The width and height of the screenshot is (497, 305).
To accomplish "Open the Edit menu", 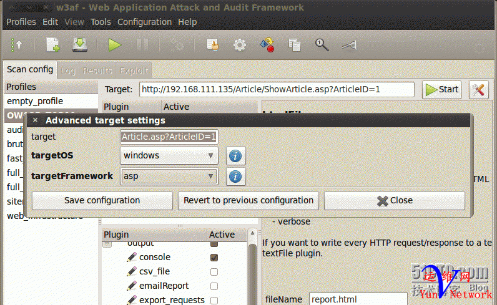I will click(50, 22).
